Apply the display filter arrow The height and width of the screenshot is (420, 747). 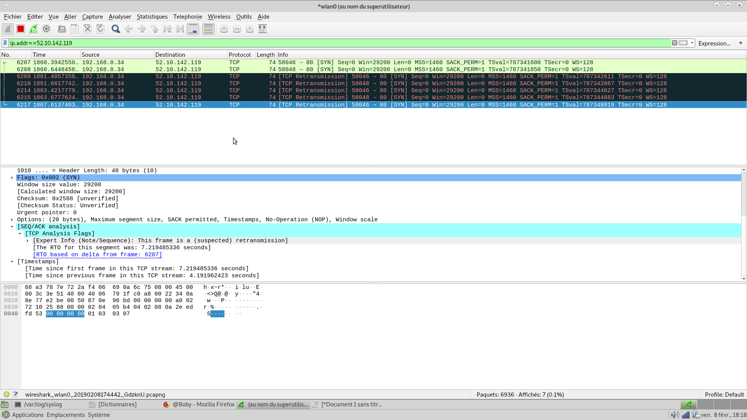(x=683, y=43)
